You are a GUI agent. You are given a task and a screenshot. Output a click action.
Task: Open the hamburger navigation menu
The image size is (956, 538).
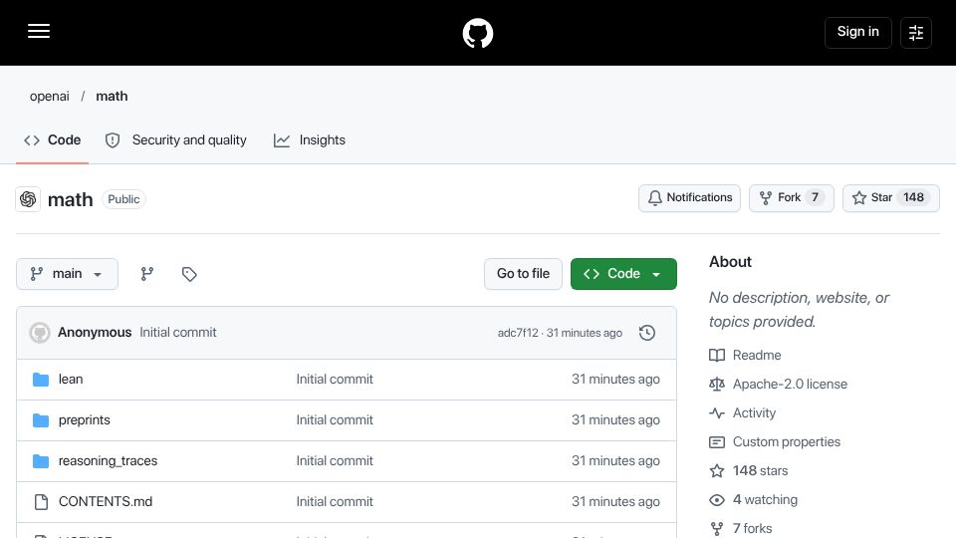(x=39, y=31)
